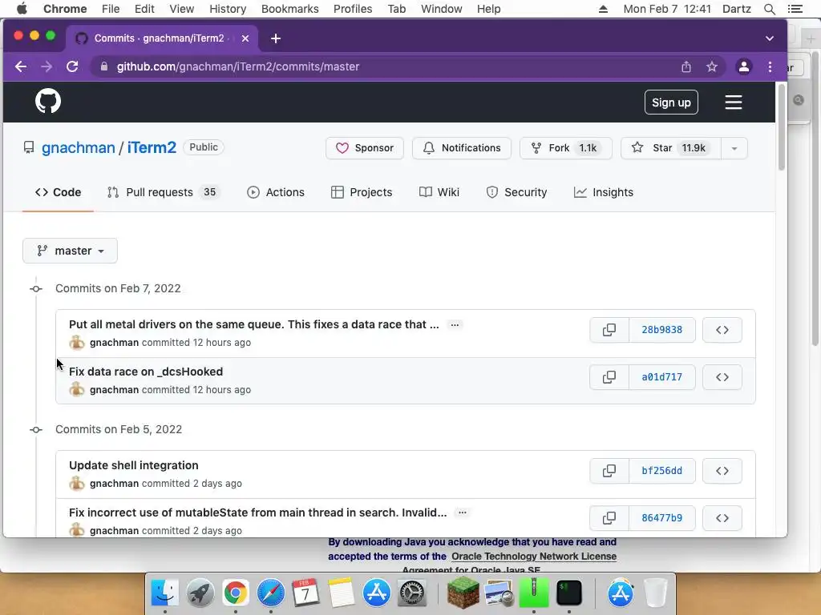Click the Sign up button
The width and height of the screenshot is (821, 615).
click(x=671, y=102)
